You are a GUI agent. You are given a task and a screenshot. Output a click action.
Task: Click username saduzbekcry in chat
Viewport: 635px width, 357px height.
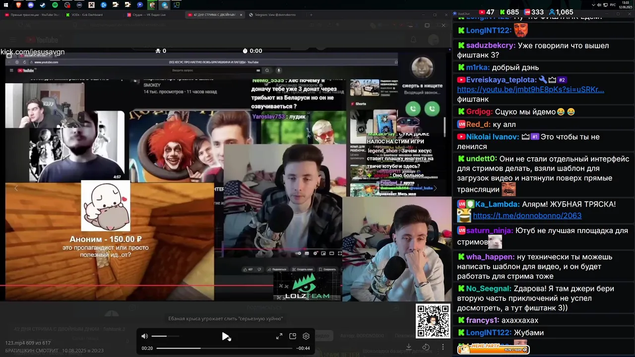tap(490, 45)
